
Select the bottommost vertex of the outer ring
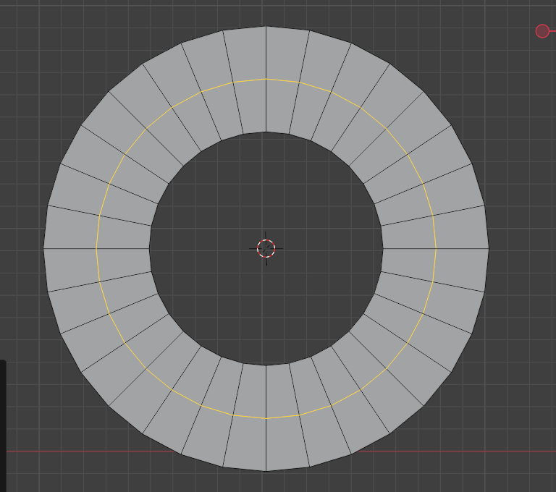click(266, 471)
